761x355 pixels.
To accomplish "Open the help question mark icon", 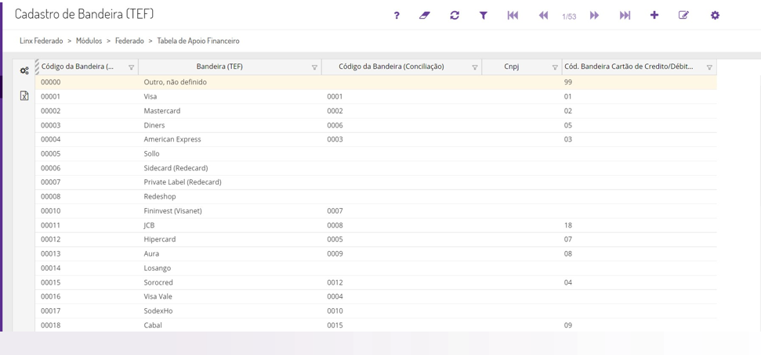I will point(397,16).
